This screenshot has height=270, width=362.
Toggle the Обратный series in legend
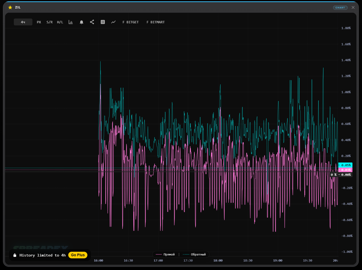195,254
